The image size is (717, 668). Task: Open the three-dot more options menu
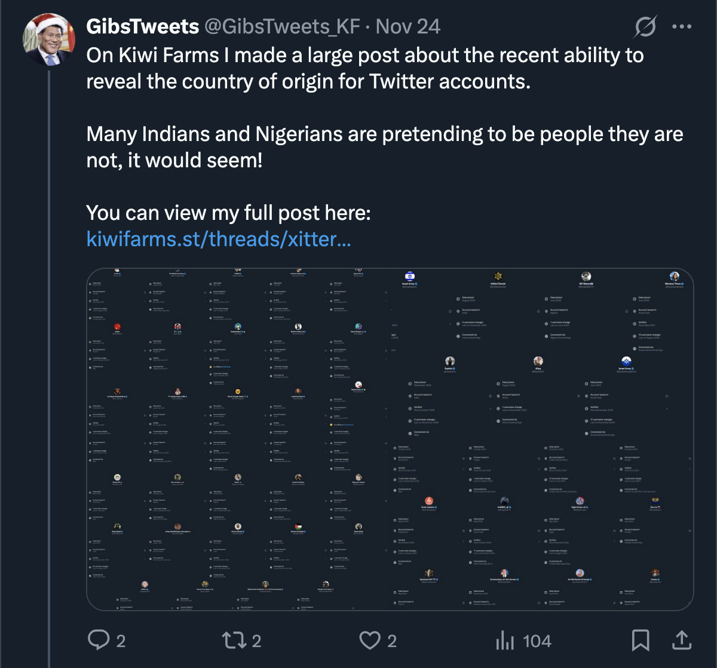point(681,26)
